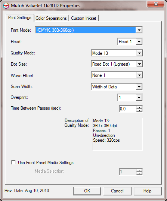Switch to the Print Settings tab
Screen dimensions: 167x201
click(x=20, y=18)
